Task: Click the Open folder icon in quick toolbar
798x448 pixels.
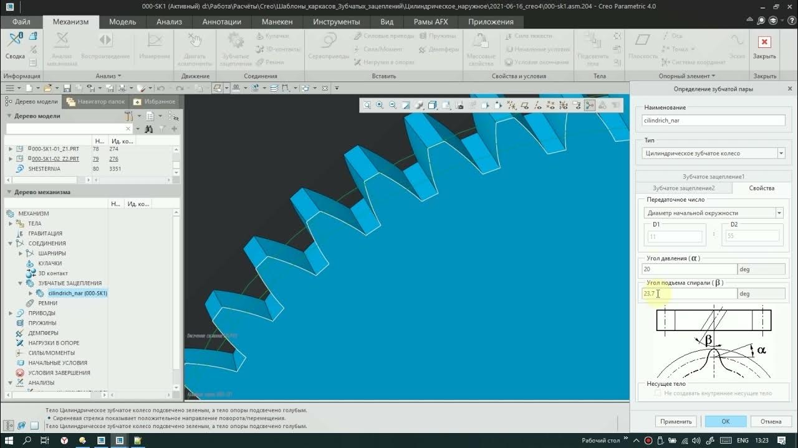Action: [47, 88]
